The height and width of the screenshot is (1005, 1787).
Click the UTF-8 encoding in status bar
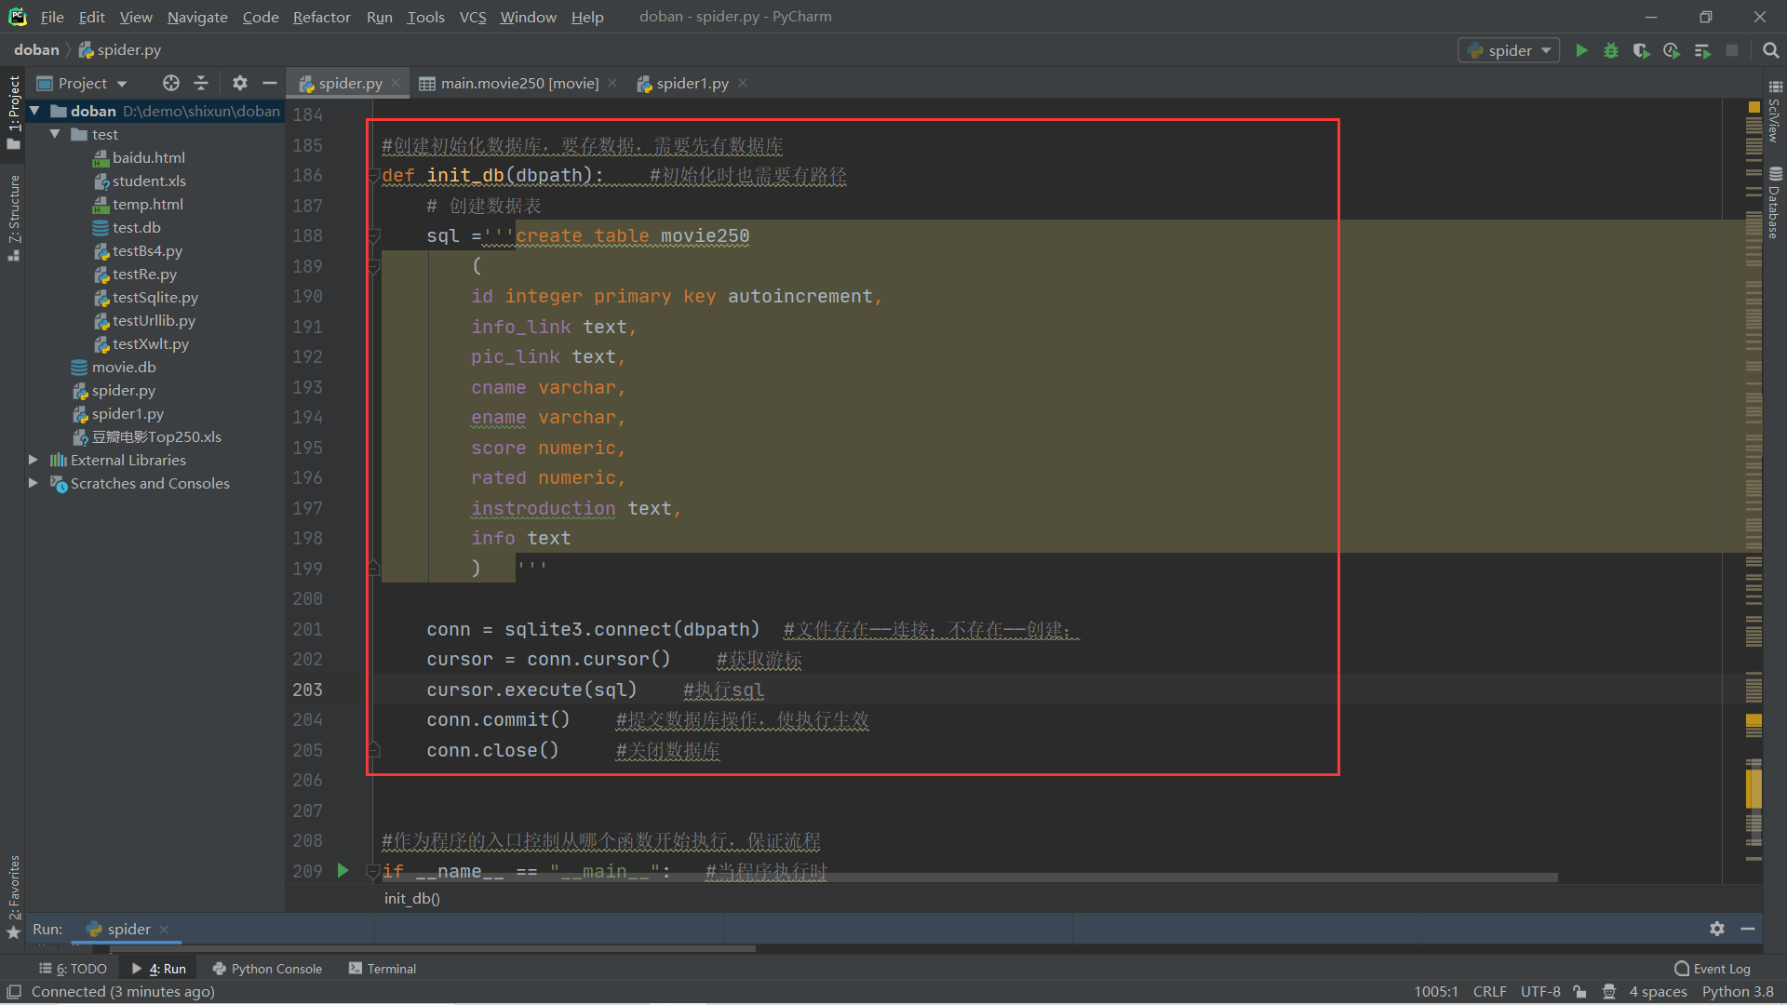click(x=1540, y=992)
